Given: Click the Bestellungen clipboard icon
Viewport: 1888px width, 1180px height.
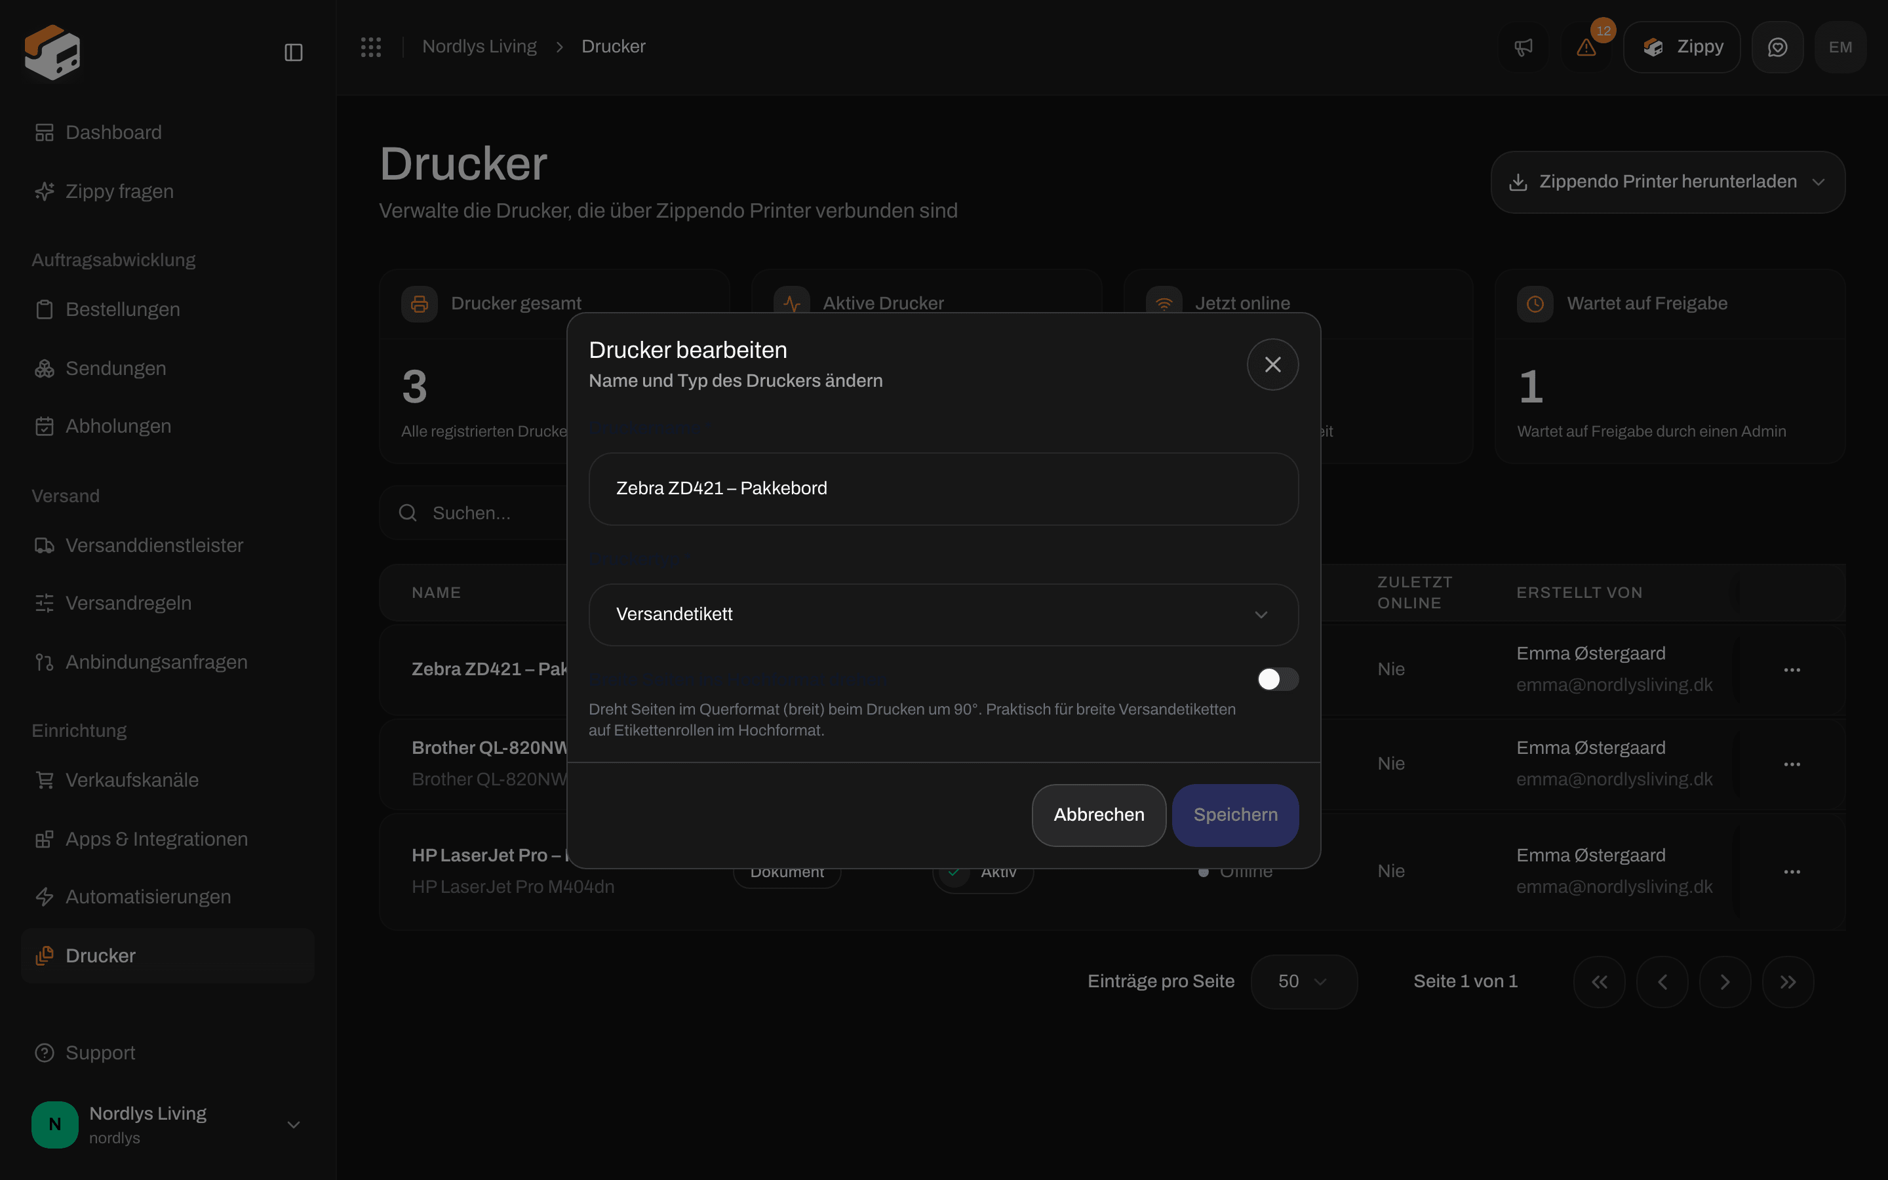Looking at the screenshot, I should (45, 310).
